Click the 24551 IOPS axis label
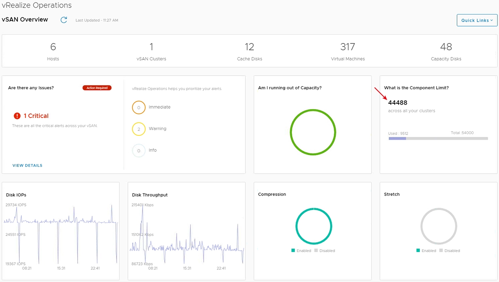Screen dimensions: 499x282 click(15, 234)
